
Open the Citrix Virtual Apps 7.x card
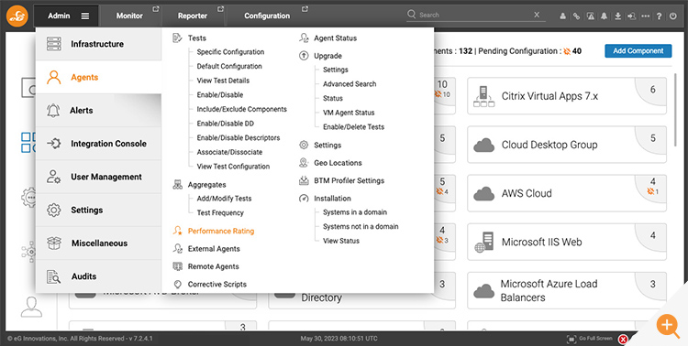[567, 96]
